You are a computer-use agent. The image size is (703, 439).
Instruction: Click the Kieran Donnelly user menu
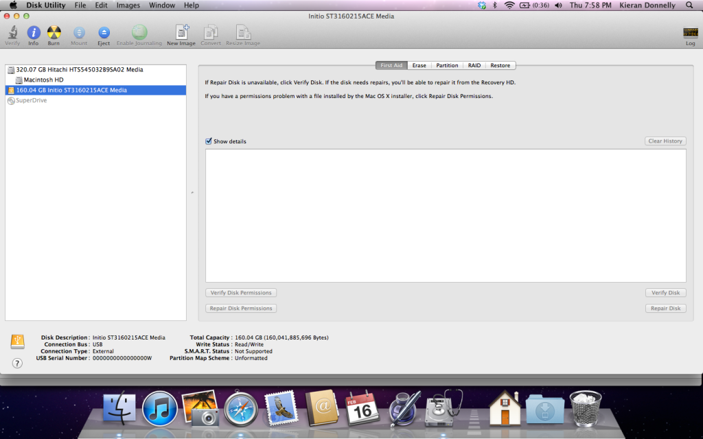(647, 5)
